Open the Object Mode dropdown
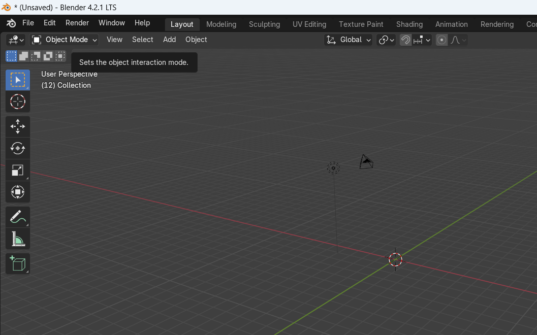Screen dimensions: 537x335 pos(64,40)
